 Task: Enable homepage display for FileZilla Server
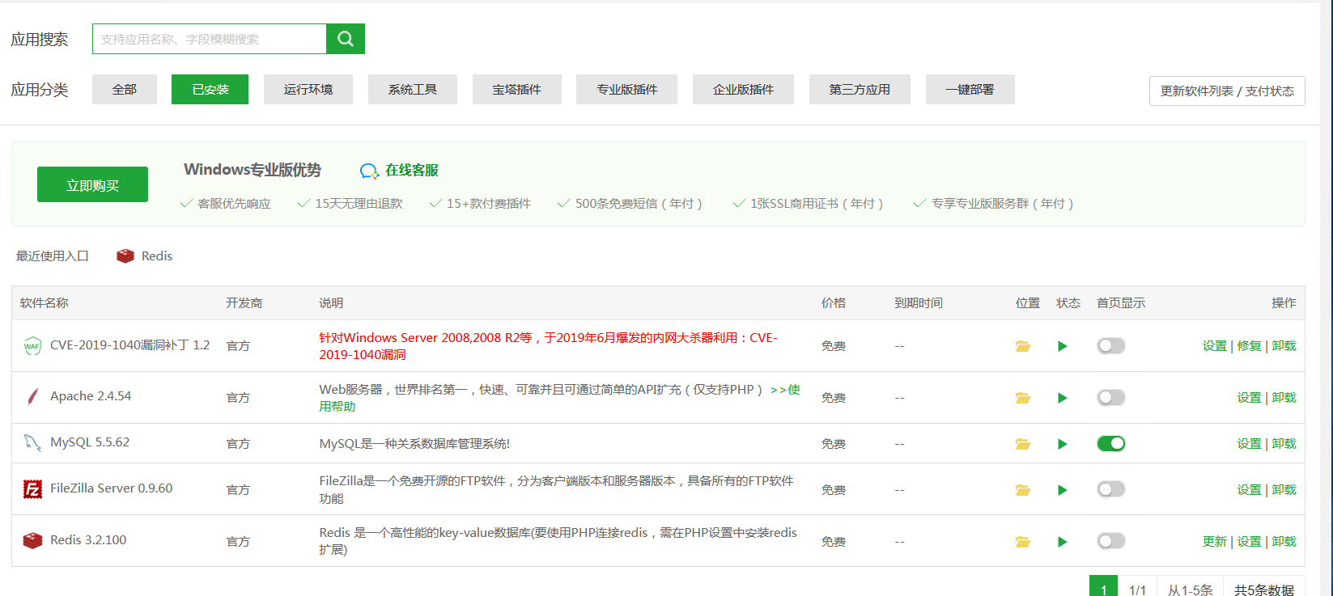click(1111, 489)
